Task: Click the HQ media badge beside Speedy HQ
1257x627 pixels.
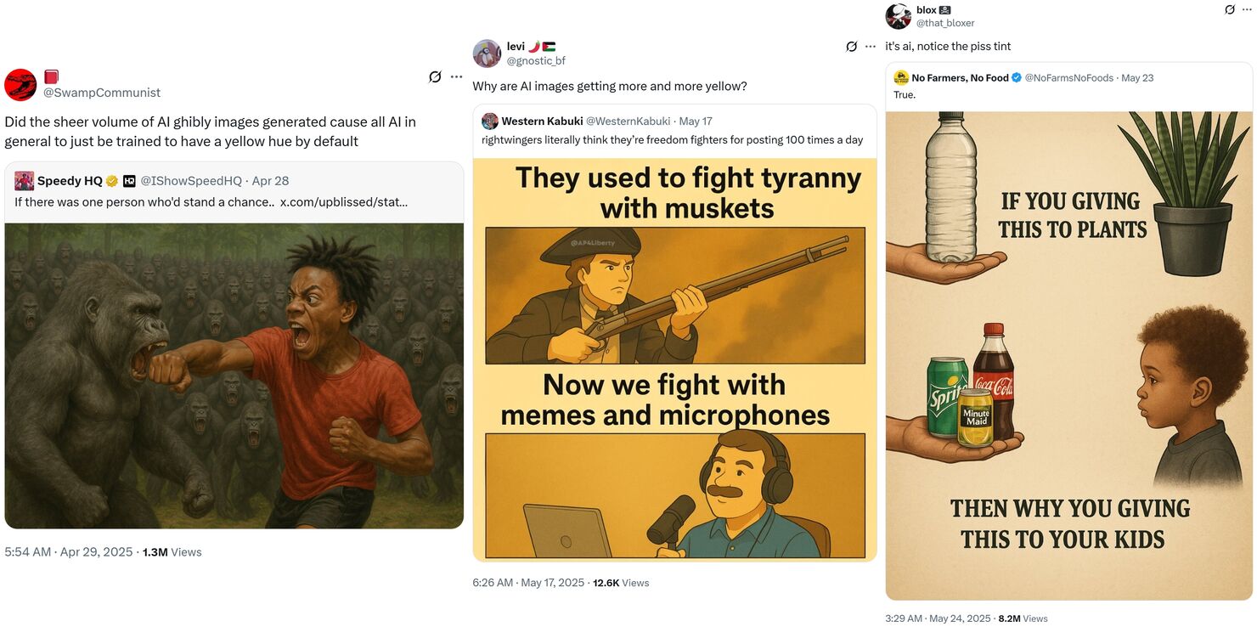Action: (128, 180)
